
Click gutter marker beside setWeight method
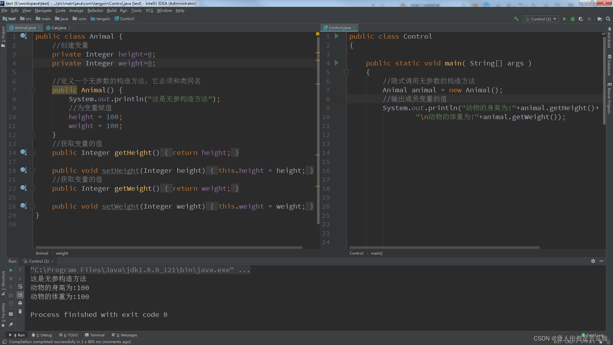click(x=24, y=206)
